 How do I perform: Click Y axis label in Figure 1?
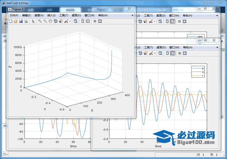[x=45, y=109]
